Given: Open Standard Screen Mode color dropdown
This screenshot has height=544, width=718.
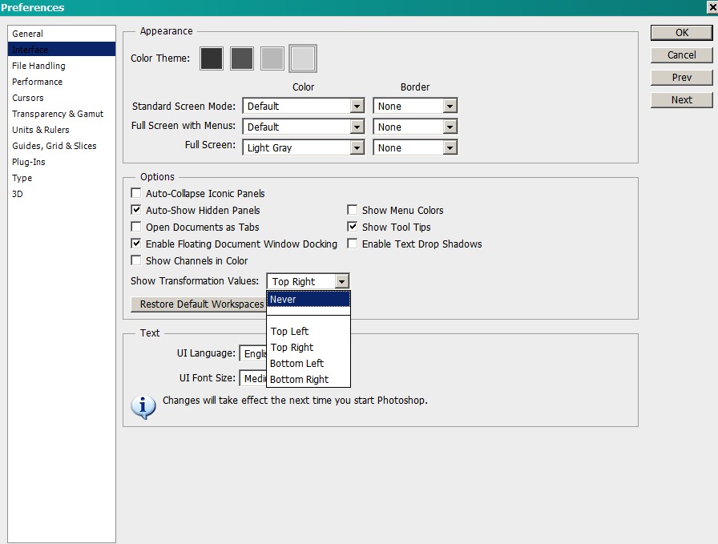Looking at the screenshot, I should point(357,107).
